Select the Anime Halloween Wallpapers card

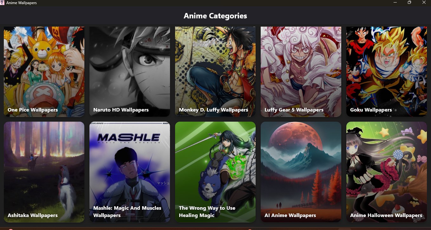387,172
